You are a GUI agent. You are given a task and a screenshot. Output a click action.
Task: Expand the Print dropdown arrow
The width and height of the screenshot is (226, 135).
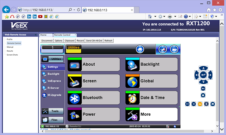click(x=175, y=17)
